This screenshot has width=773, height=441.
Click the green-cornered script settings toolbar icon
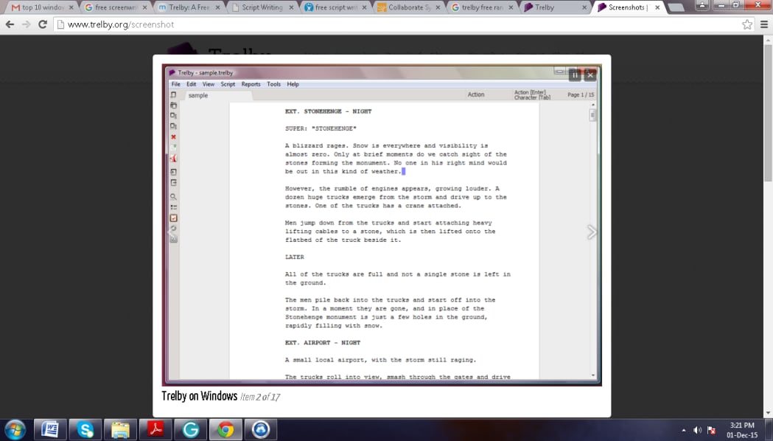click(173, 147)
